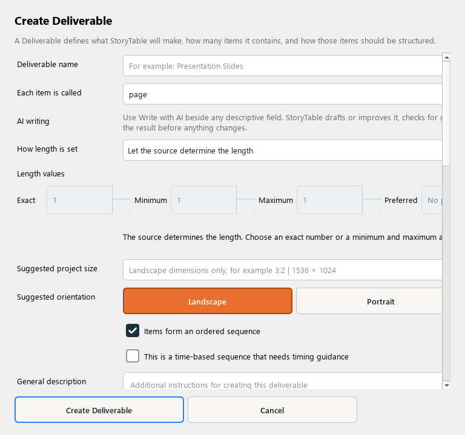Open the 'How length is set' dropdown
Viewport: 465px width, 435px height.
pyautogui.click(x=282, y=150)
